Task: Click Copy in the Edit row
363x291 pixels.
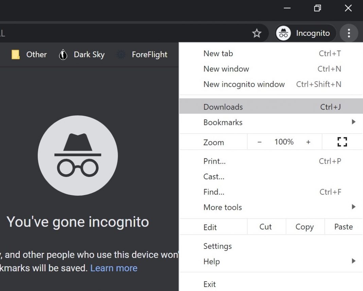Action: tap(305, 227)
